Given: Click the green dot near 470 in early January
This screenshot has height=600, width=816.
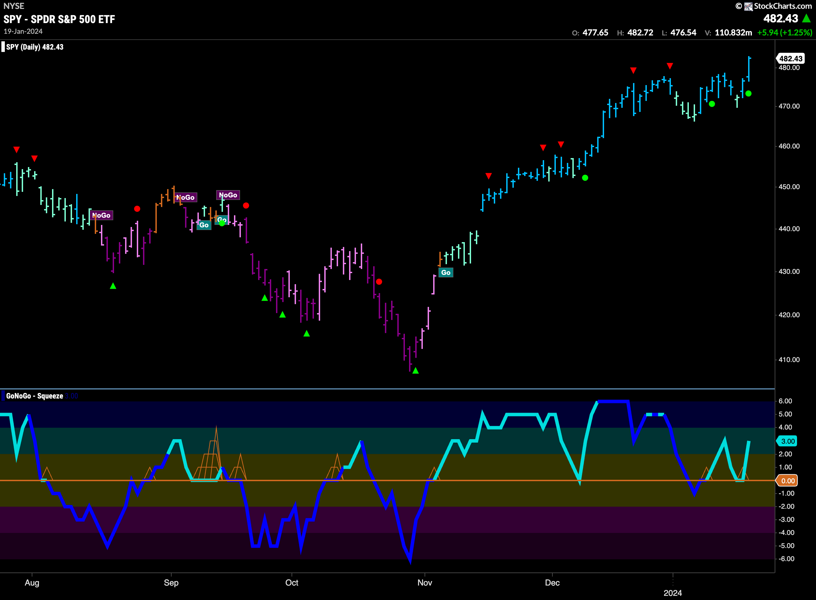Looking at the screenshot, I should (712, 104).
